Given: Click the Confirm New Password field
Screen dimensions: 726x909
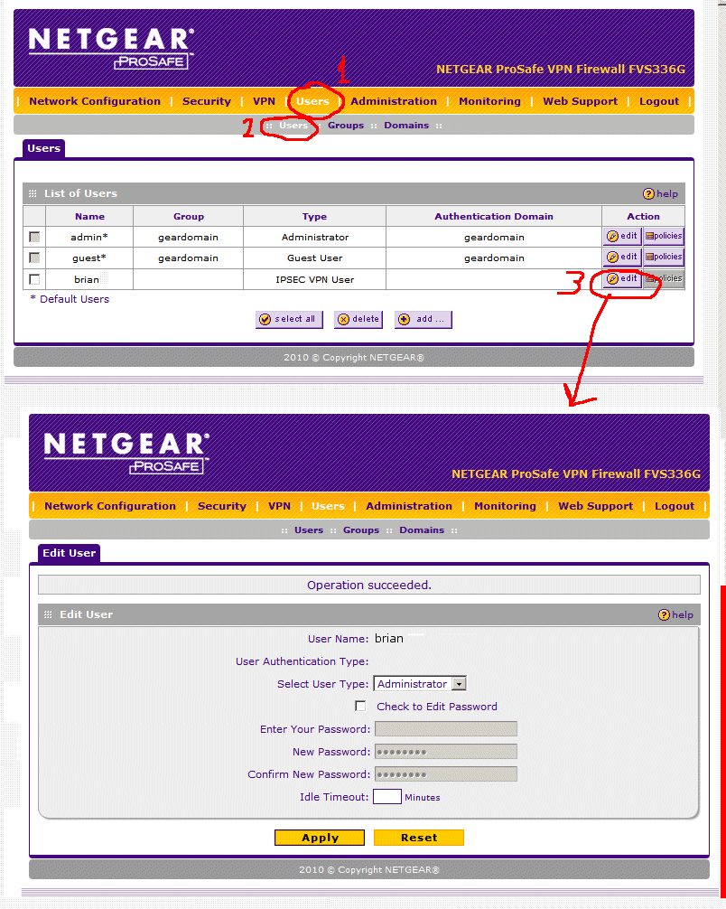Looking at the screenshot, I should [x=445, y=774].
